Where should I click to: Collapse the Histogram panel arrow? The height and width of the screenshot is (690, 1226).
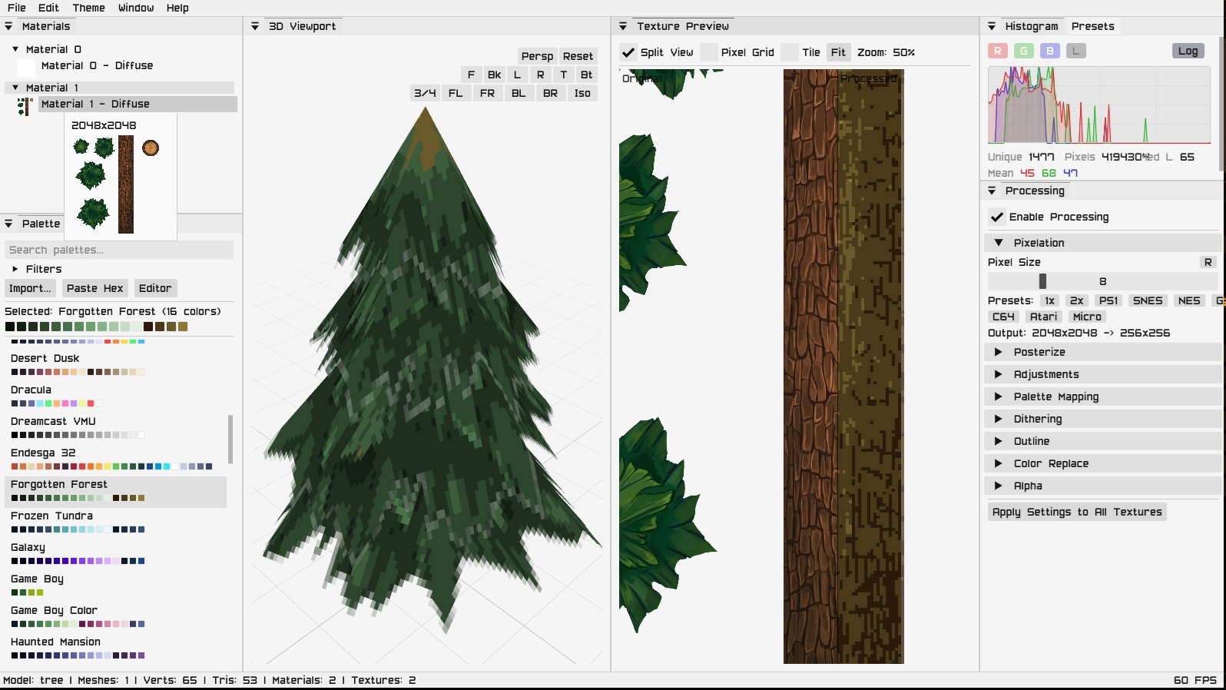coord(992,26)
